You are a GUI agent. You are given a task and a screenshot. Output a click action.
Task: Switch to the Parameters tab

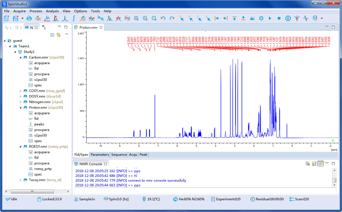tap(100, 155)
